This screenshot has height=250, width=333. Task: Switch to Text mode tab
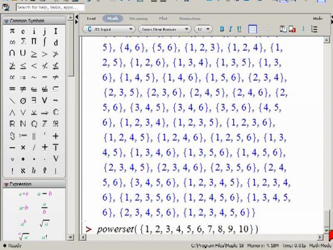pyautogui.click(x=91, y=19)
